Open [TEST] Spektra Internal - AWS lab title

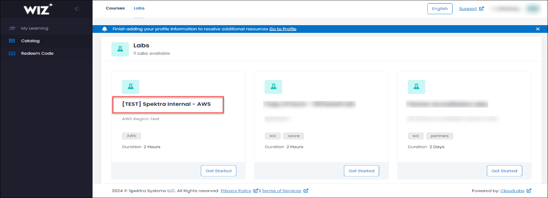(x=166, y=104)
